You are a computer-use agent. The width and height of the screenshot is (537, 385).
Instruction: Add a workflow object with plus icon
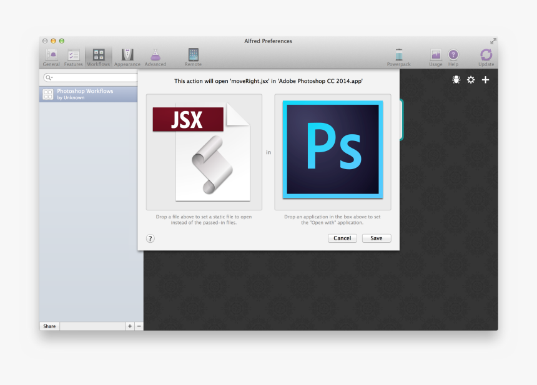[485, 80]
